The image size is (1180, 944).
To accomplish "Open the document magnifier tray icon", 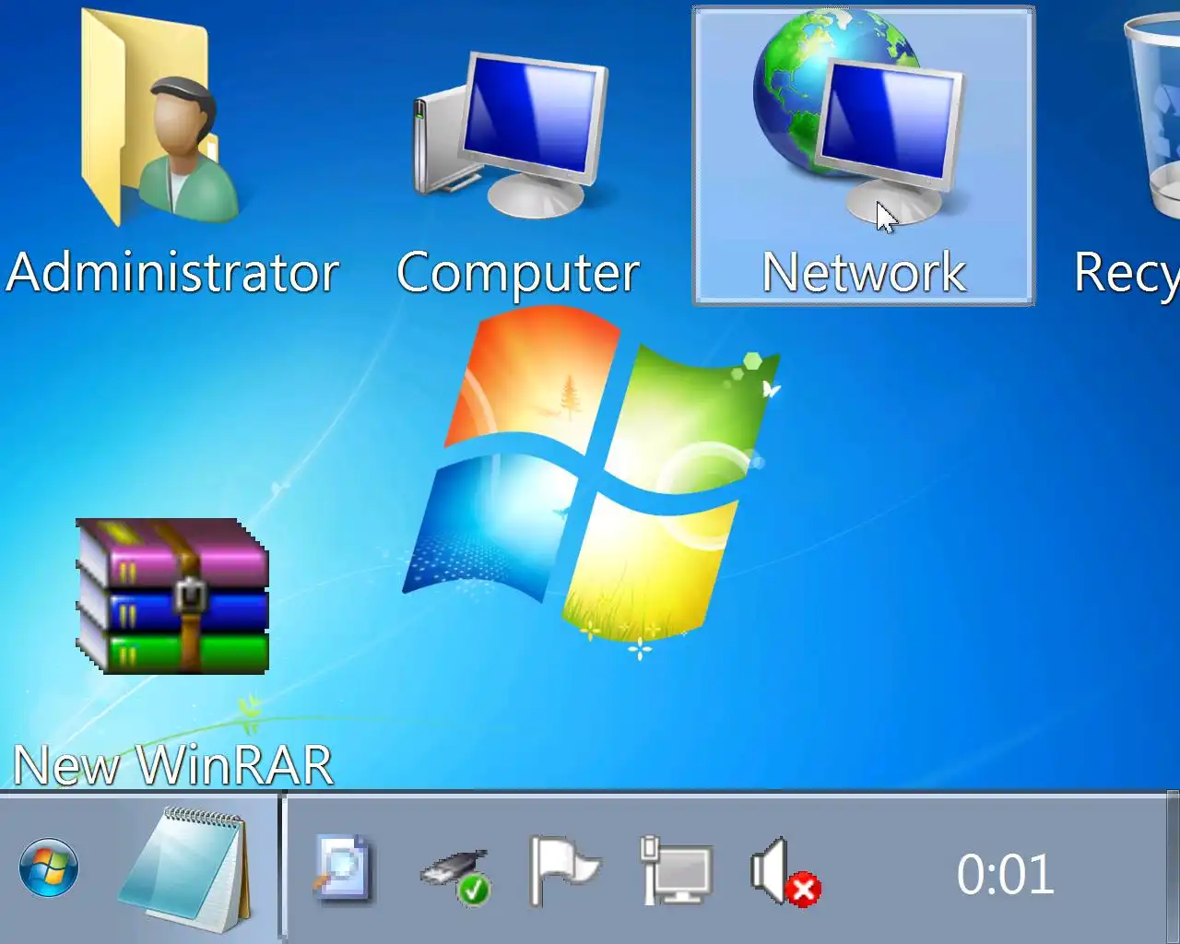I will pyautogui.click(x=342, y=868).
